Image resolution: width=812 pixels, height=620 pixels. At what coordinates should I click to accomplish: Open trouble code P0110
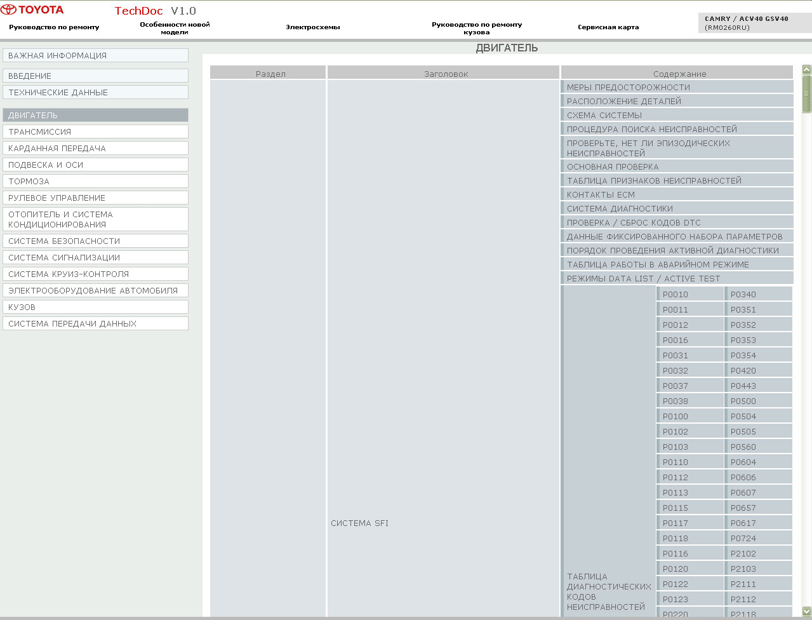tap(690, 462)
